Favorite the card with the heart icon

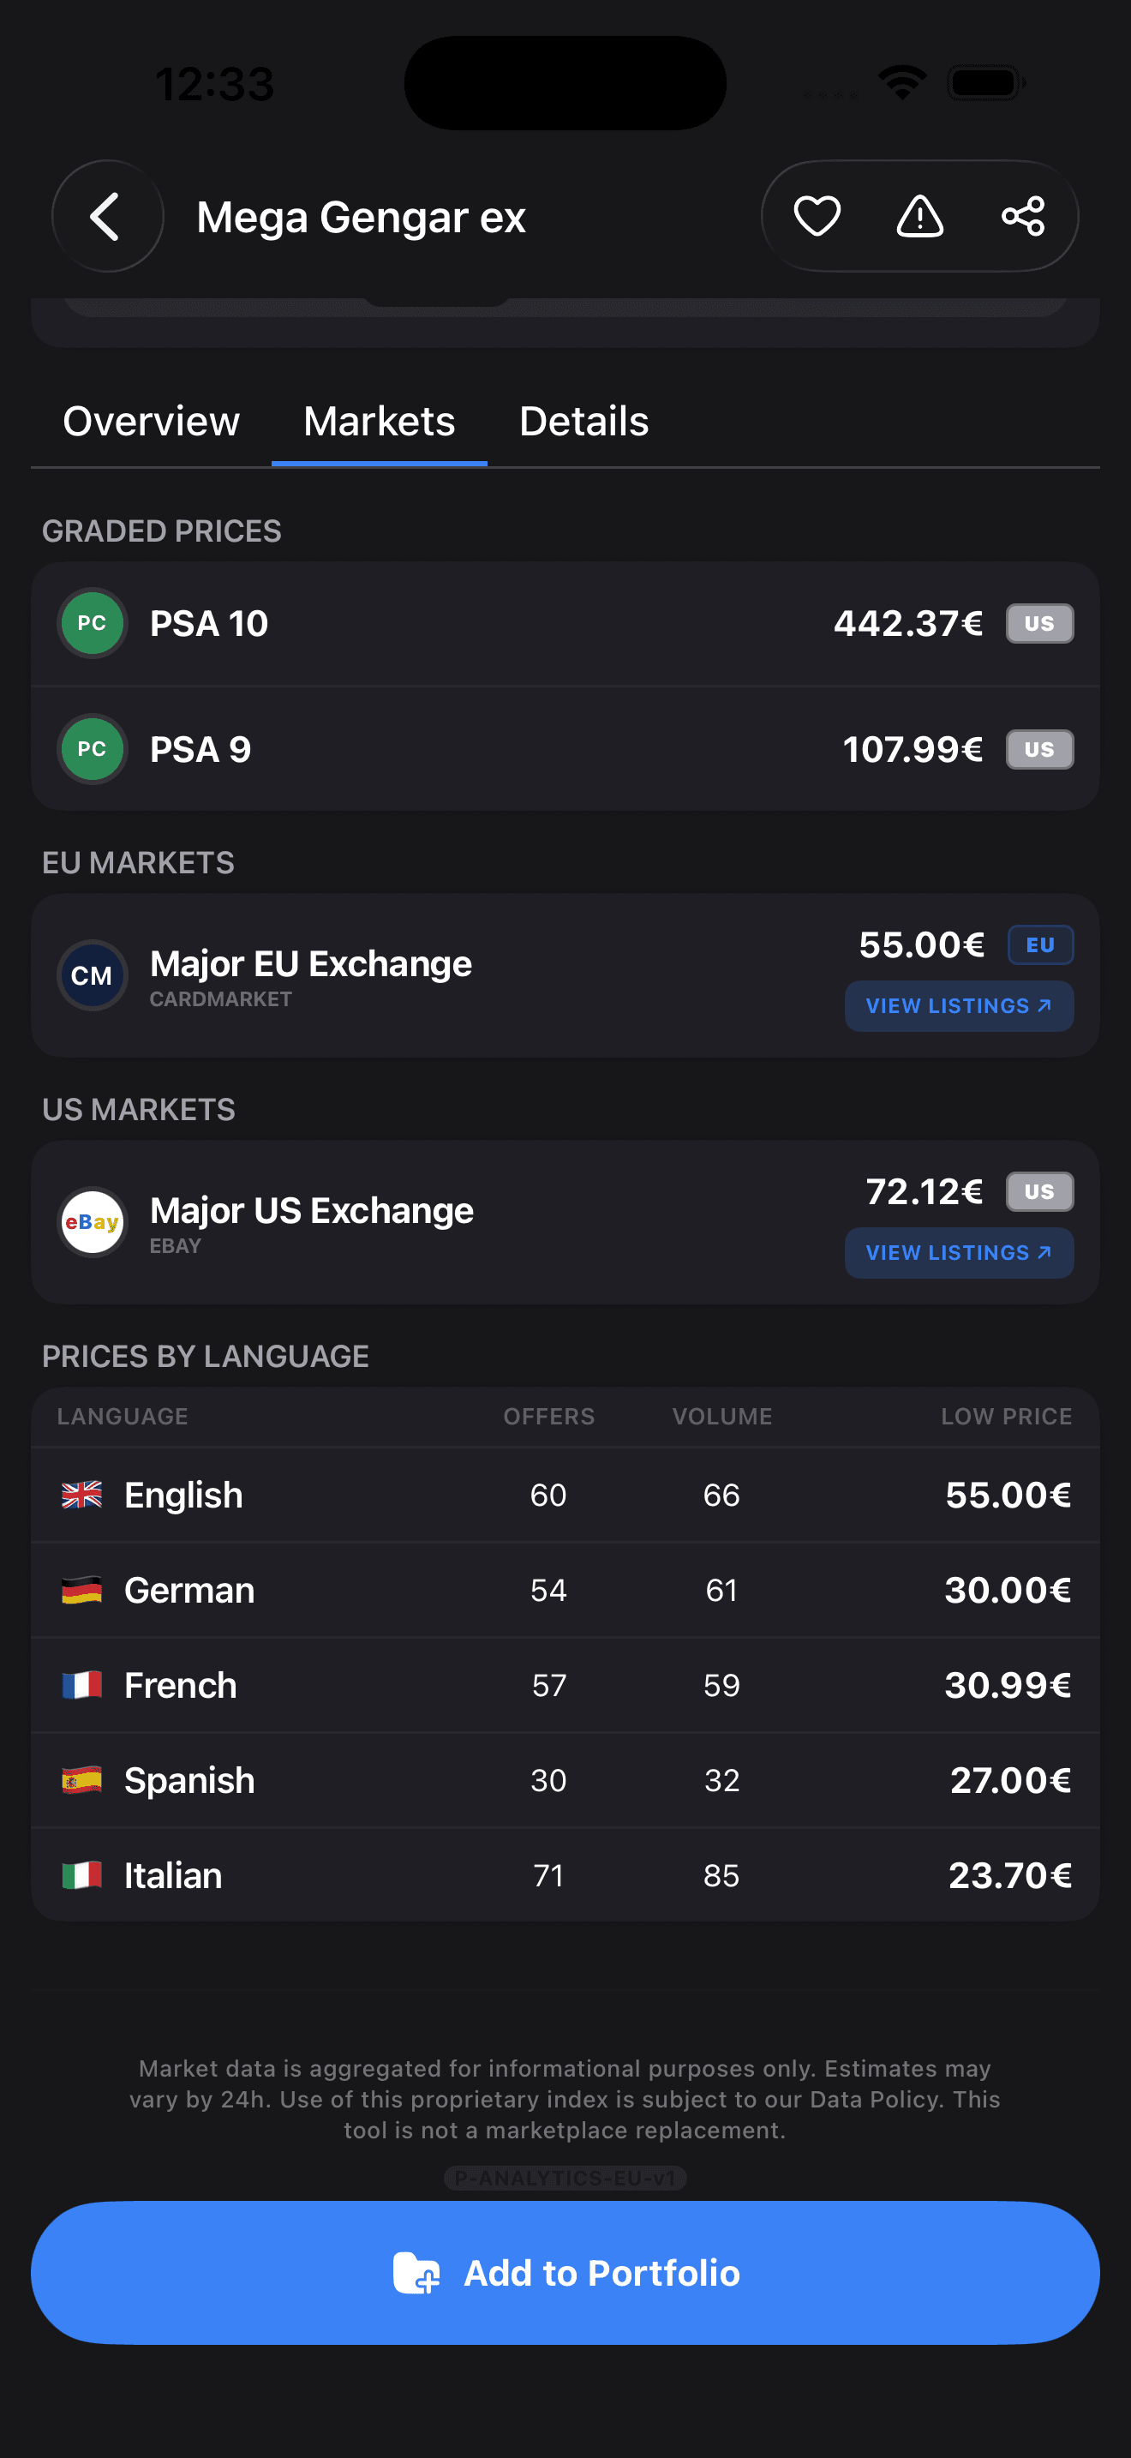click(817, 217)
